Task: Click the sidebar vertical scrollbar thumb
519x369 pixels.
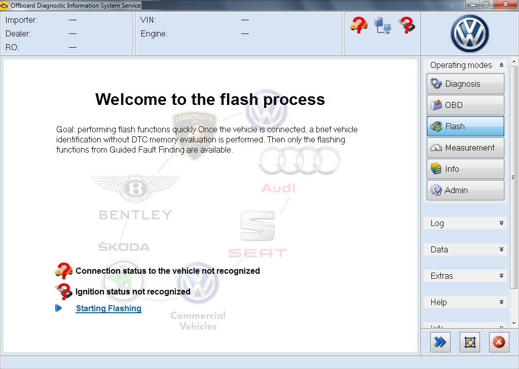Action: click(514, 177)
